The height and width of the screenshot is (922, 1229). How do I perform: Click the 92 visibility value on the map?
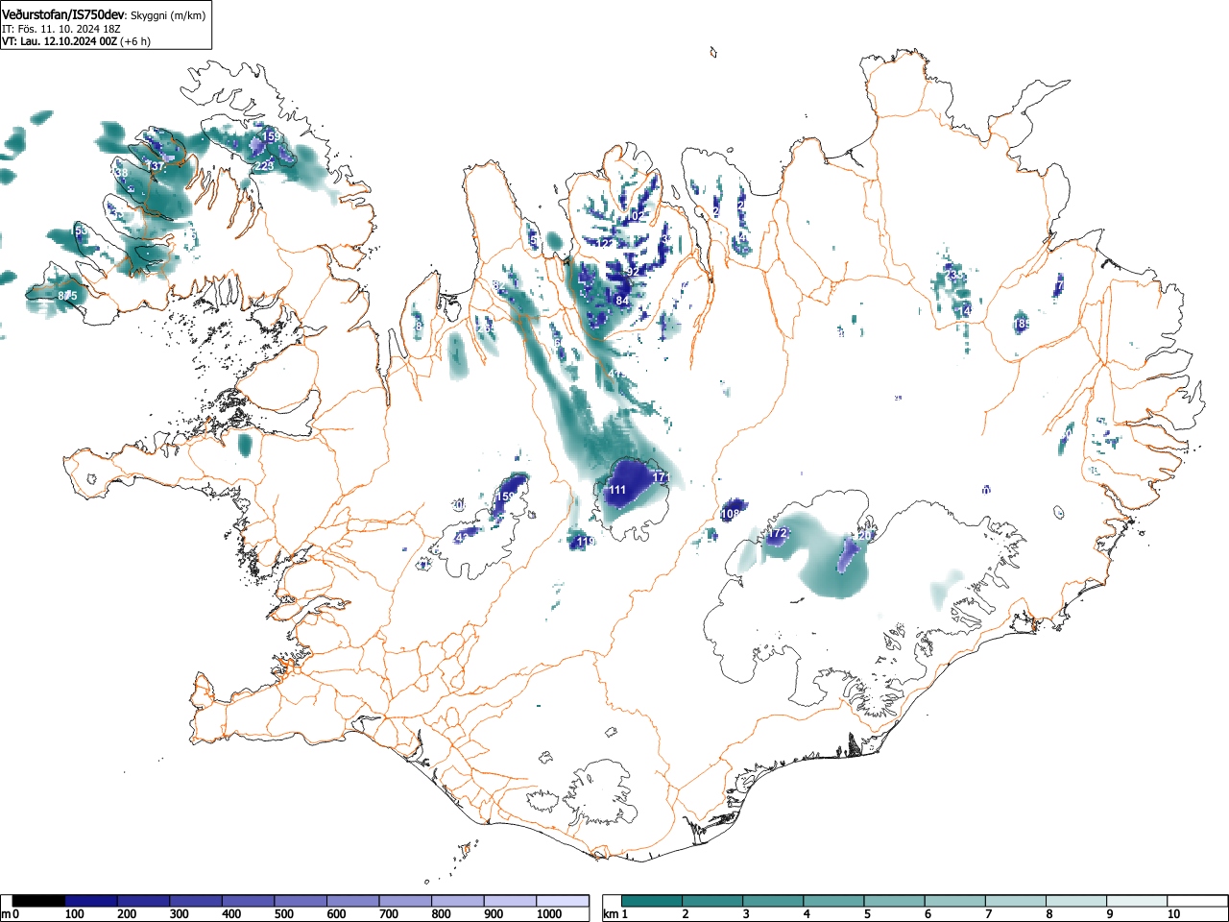[633, 272]
